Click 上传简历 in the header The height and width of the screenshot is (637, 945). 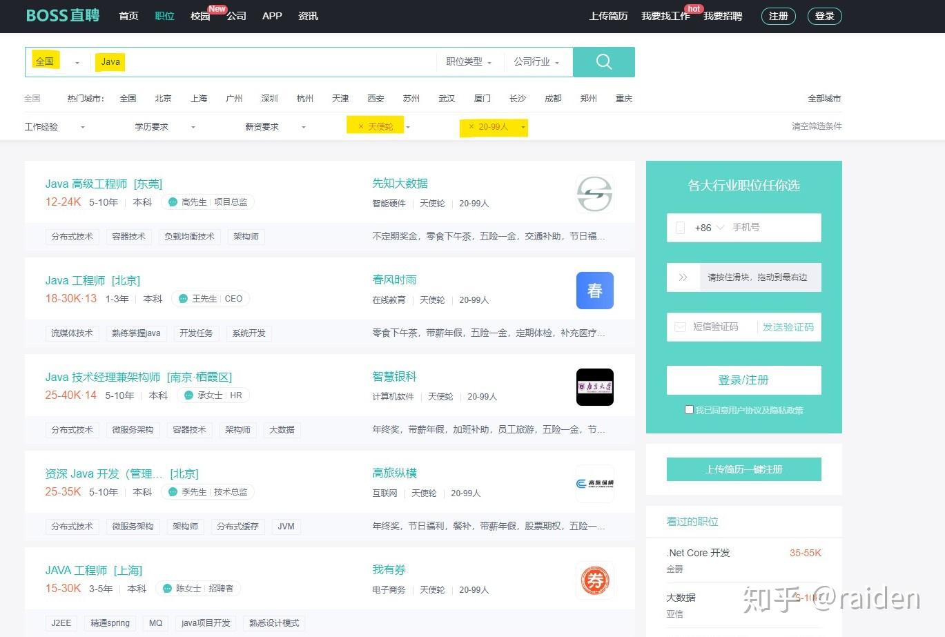608,16
